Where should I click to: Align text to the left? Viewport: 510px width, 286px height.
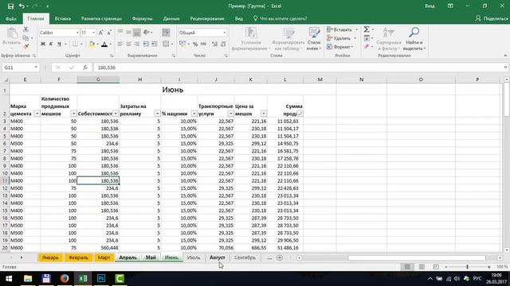point(120,44)
